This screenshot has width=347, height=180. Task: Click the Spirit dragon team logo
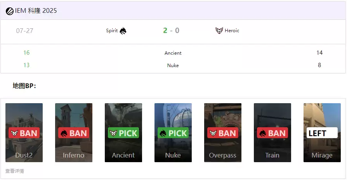(x=123, y=31)
